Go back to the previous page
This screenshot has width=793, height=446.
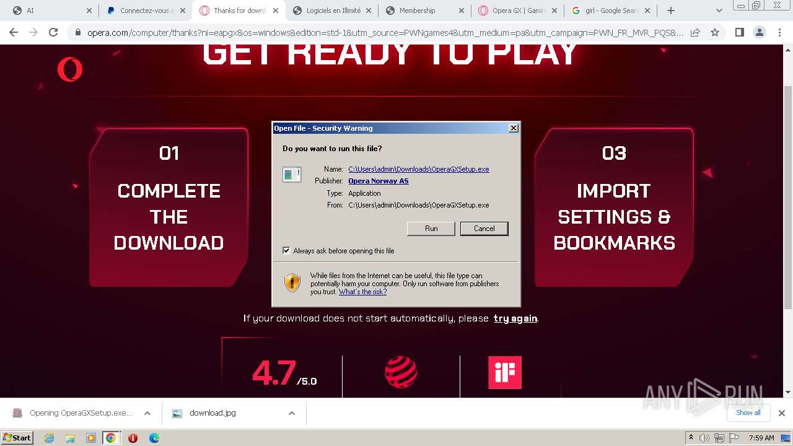point(14,32)
